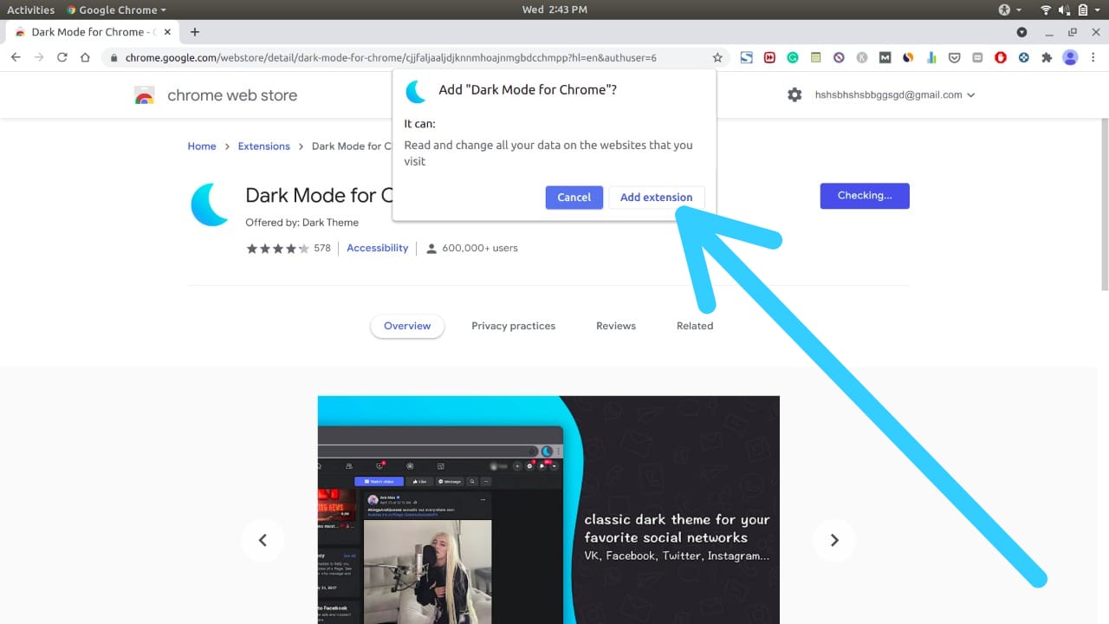1109x624 pixels.
Task: Open the gray K extension icon
Action: pyautogui.click(x=862, y=57)
